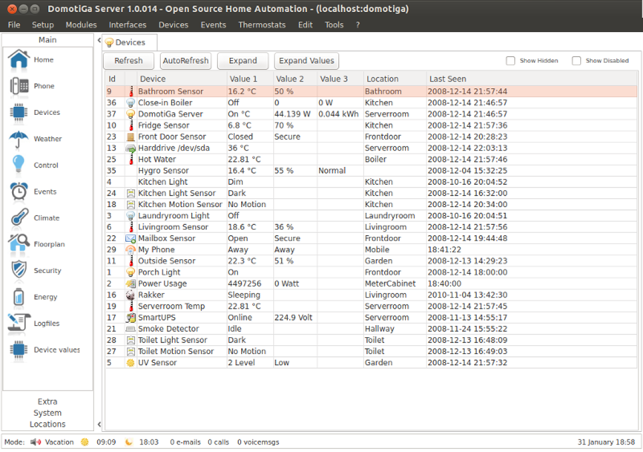Toggle the AutoRefresh button
The image size is (643, 452).
coord(185,61)
